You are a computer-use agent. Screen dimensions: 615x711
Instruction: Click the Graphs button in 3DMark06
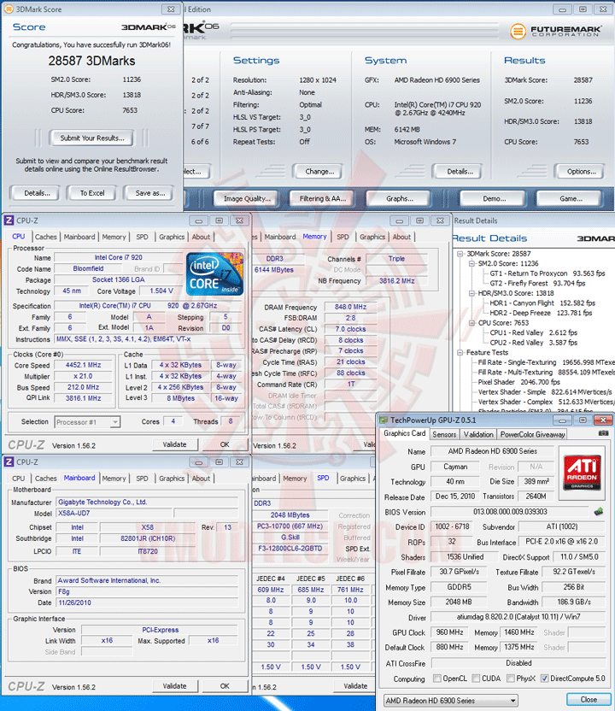(x=399, y=198)
